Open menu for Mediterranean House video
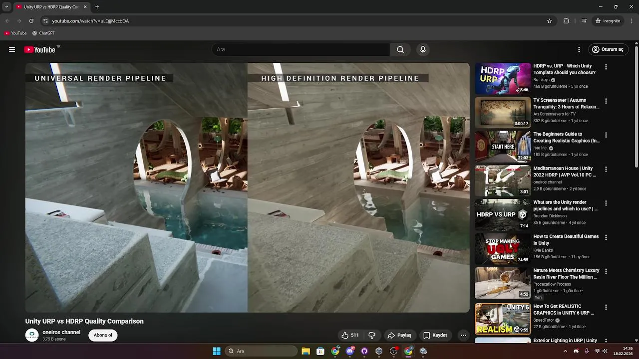The height and width of the screenshot is (359, 639). pos(606,169)
